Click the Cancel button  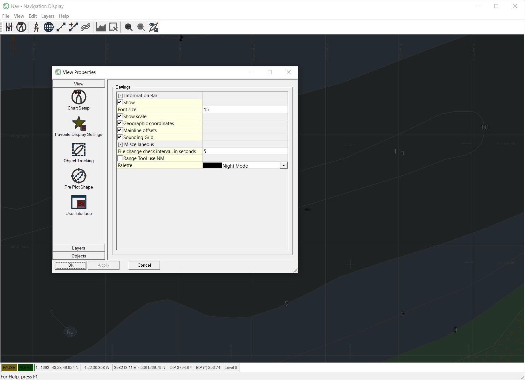pyautogui.click(x=144, y=265)
